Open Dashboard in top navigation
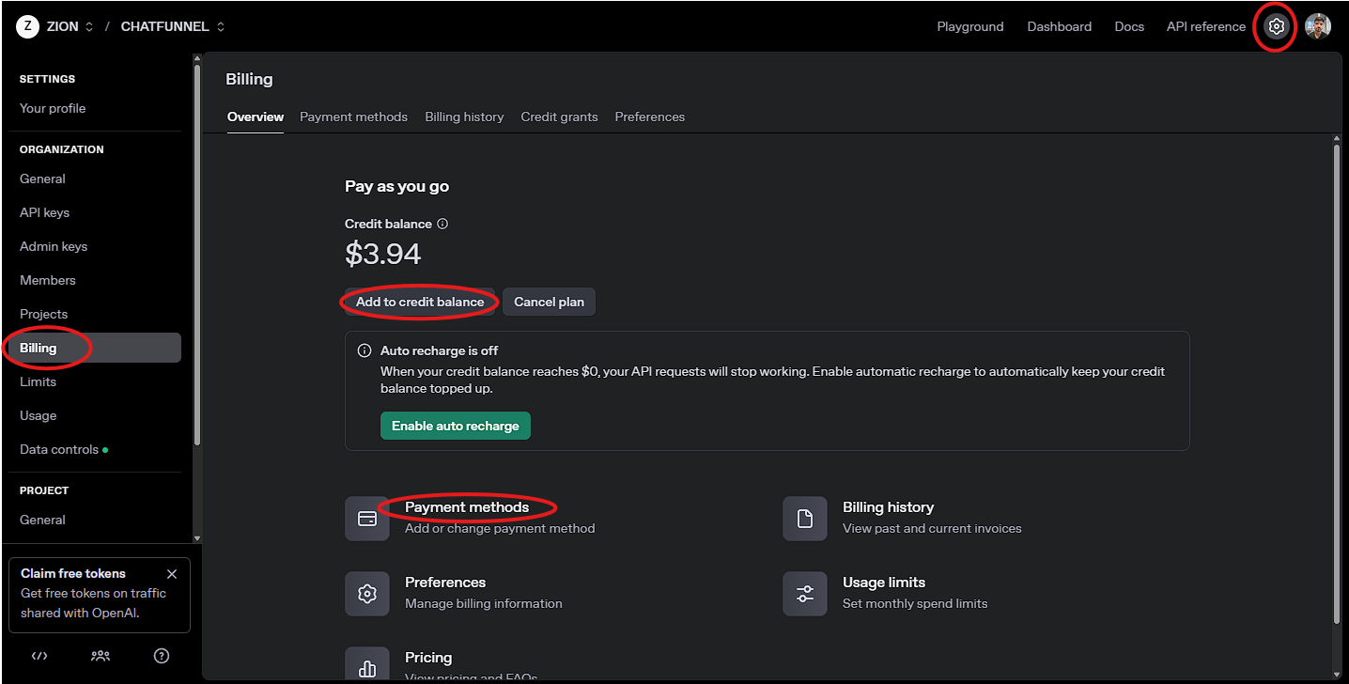This screenshot has height=684, width=1349. point(1060,26)
